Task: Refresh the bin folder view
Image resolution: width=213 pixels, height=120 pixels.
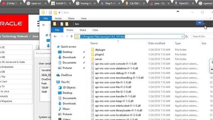Action: [x=186, y=36]
